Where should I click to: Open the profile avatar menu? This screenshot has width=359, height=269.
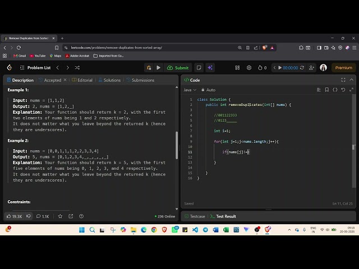point(323,67)
